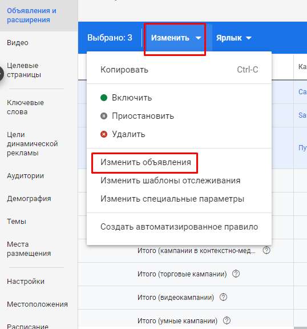Open Аудитории sidebar item
307x329 pixels.
tap(25, 176)
